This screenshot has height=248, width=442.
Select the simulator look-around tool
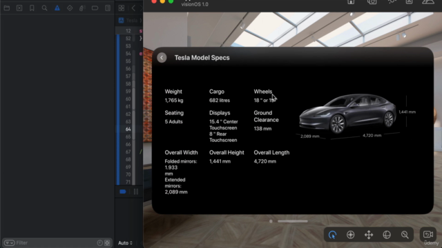click(x=351, y=234)
